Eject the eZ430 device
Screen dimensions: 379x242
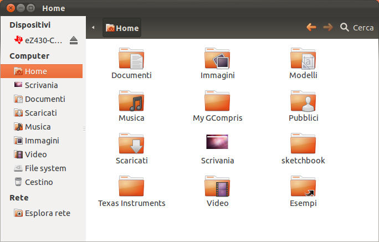click(x=74, y=40)
